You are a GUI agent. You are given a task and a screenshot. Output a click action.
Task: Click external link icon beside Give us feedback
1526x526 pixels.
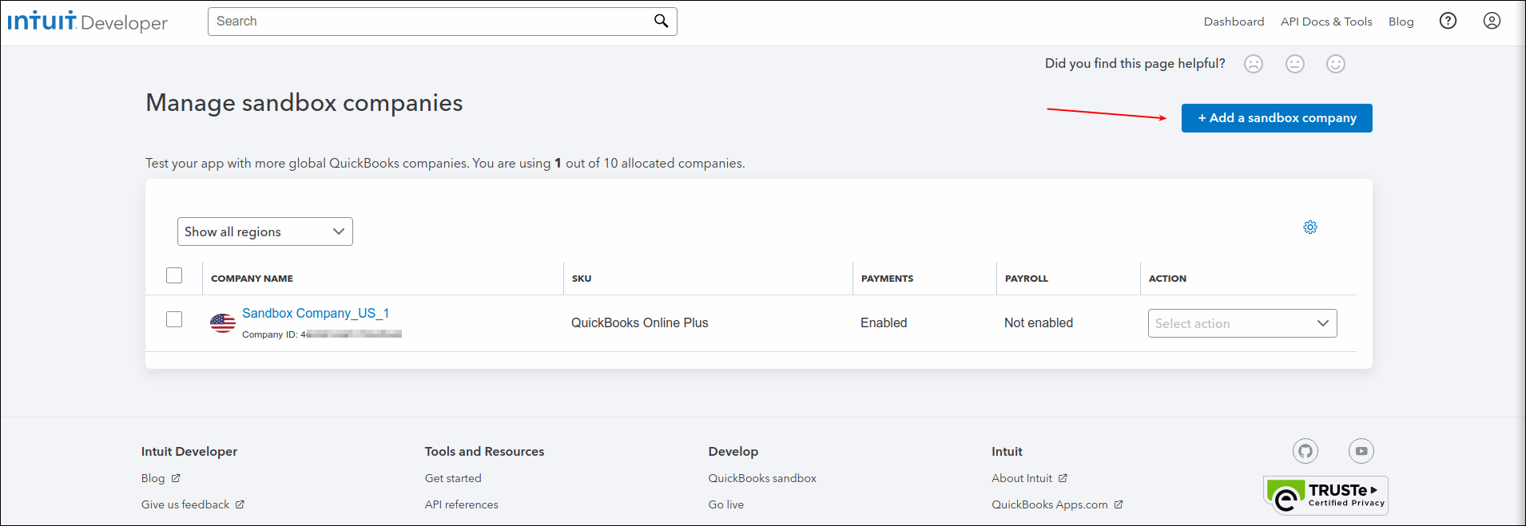click(x=240, y=504)
